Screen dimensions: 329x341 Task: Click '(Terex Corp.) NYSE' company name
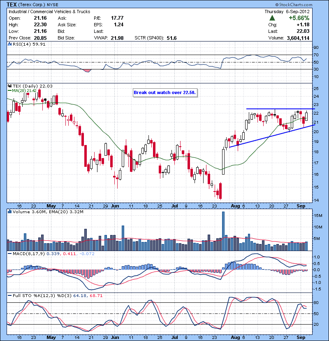pos(38,5)
